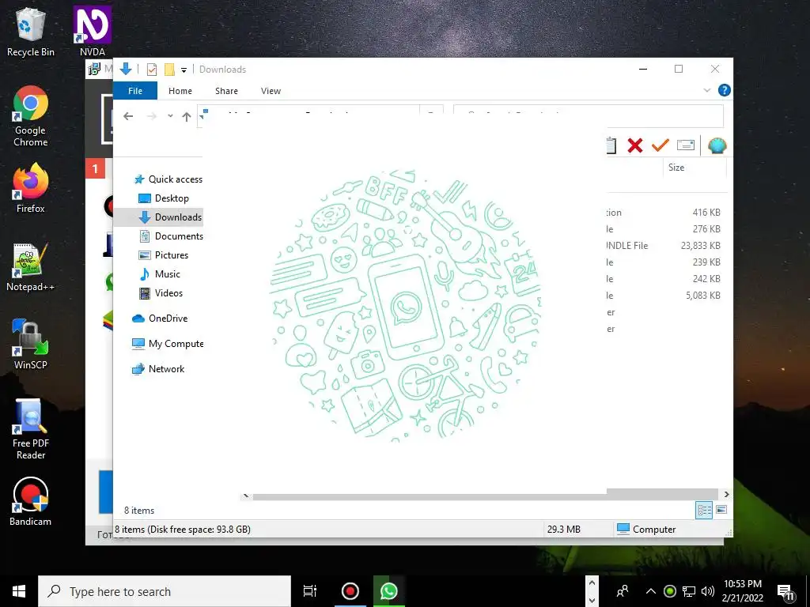810x607 pixels.
Task: Click taskbar search box
Action: point(165,591)
